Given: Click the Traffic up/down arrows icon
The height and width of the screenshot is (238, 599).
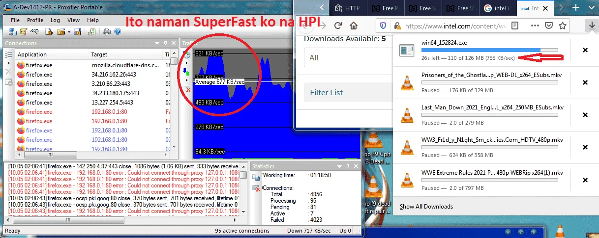Looking at the screenshot, I should point(186,72).
